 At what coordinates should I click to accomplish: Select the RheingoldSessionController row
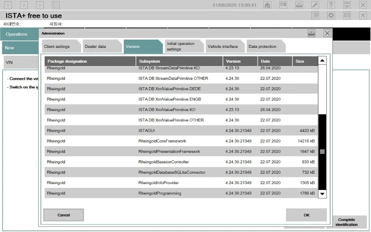click(181, 162)
